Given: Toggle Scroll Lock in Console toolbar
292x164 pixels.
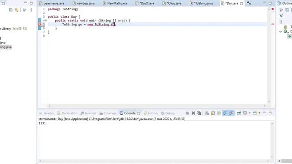Looking at the screenshot, I should point(213,113).
